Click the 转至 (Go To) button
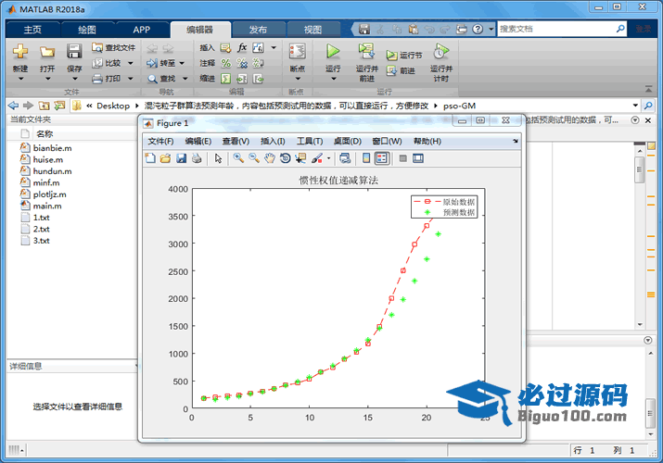The height and width of the screenshot is (463, 663). (161, 63)
